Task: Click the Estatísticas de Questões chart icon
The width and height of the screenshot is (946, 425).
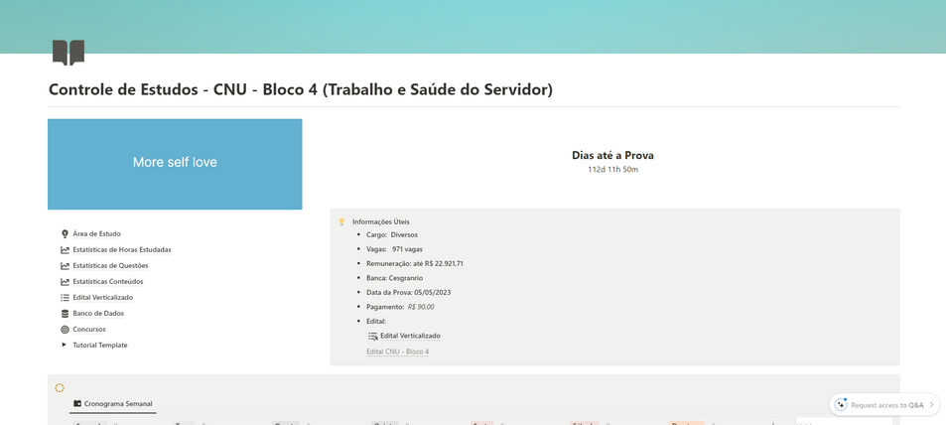Action: [x=65, y=266]
